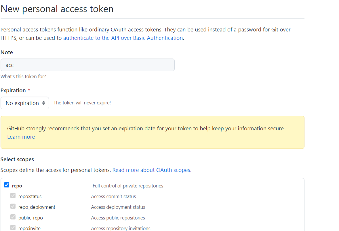Image resolution: width=339 pixels, height=231 pixels.
Task: Uncheck the repo scope checkbox
Action: (7, 185)
